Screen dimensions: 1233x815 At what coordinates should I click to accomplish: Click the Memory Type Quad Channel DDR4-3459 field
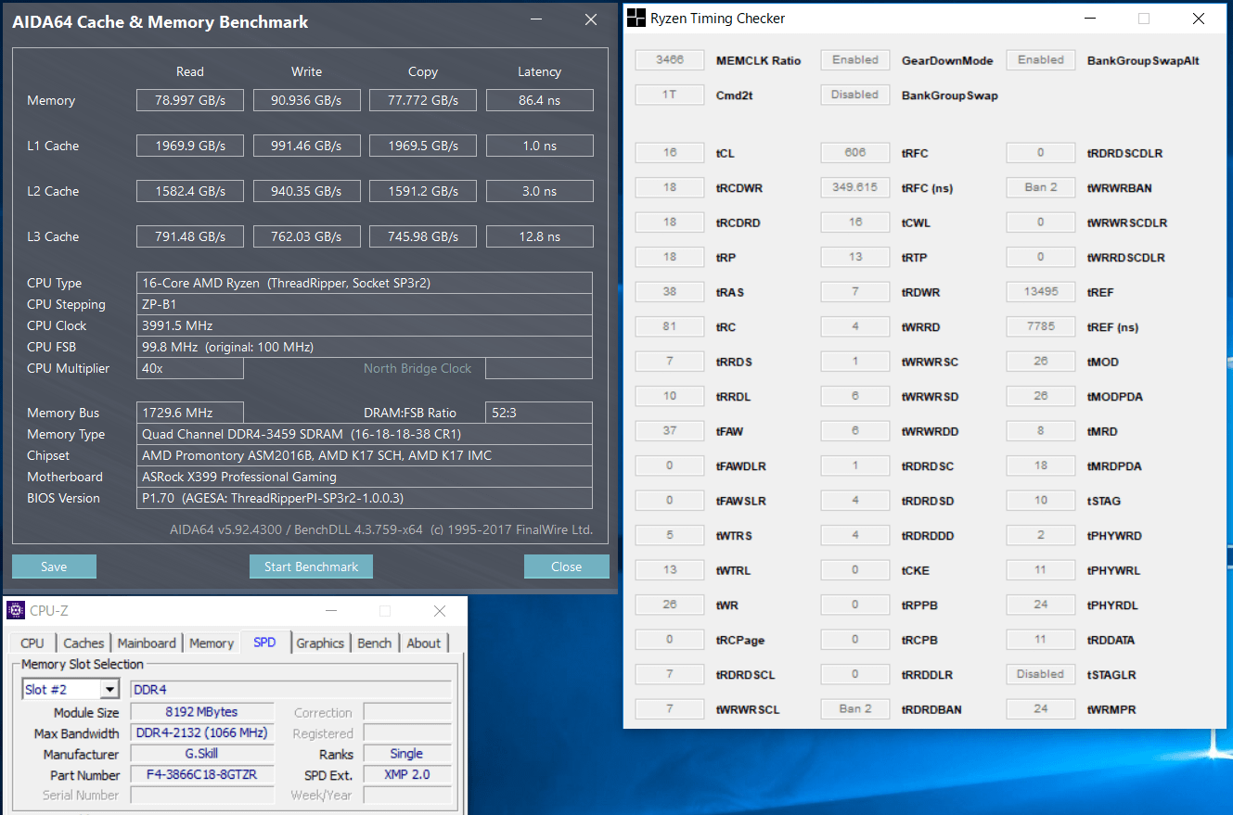click(x=364, y=434)
